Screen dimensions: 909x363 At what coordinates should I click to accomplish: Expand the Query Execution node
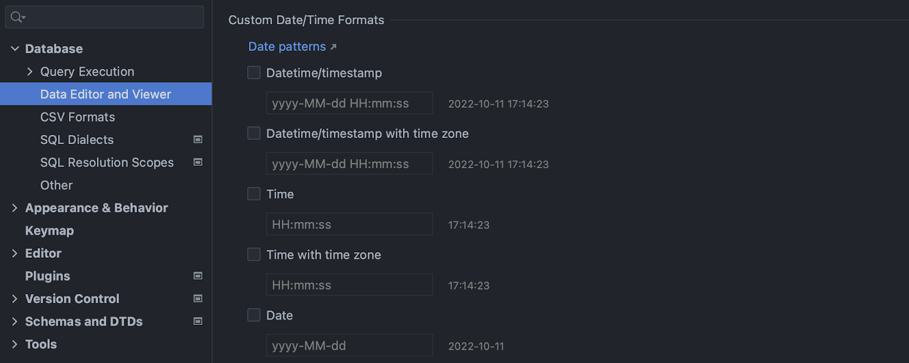30,72
